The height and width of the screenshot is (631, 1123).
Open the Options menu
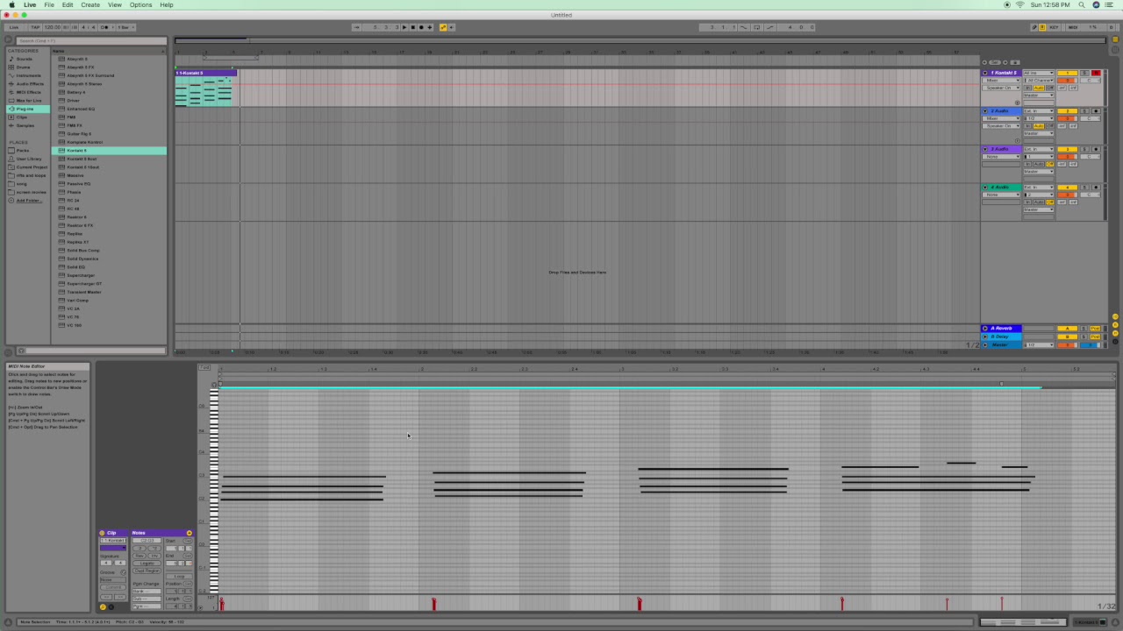[140, 4]
